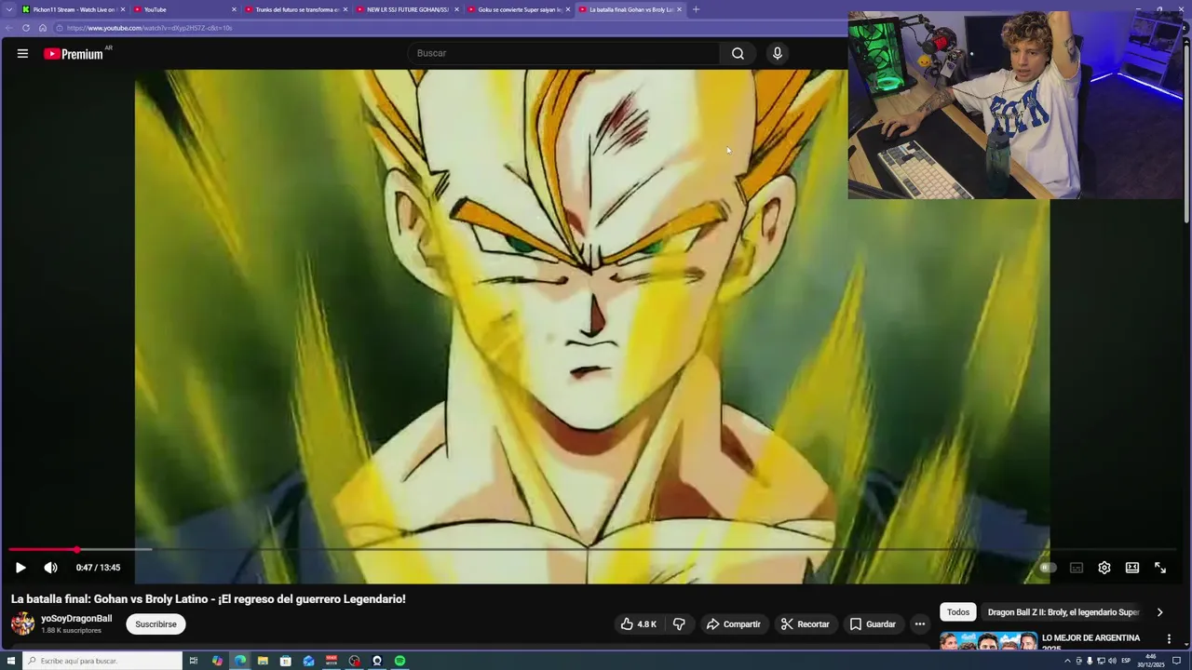Play the paused video
This screenshot has height=670, width=1192.
[20, 568]
